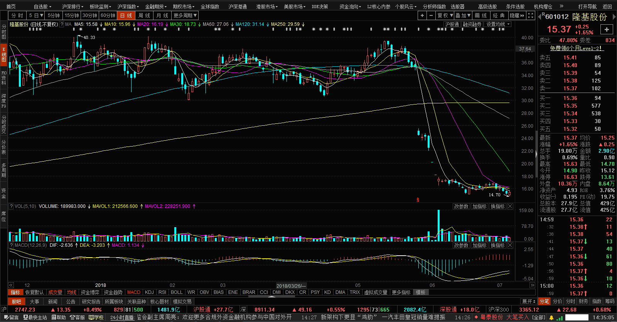This screenshot has width=617, height=322.
Task: Select 月线 monthly chart period
Action: pyautogui.click(x=162, y=15)
